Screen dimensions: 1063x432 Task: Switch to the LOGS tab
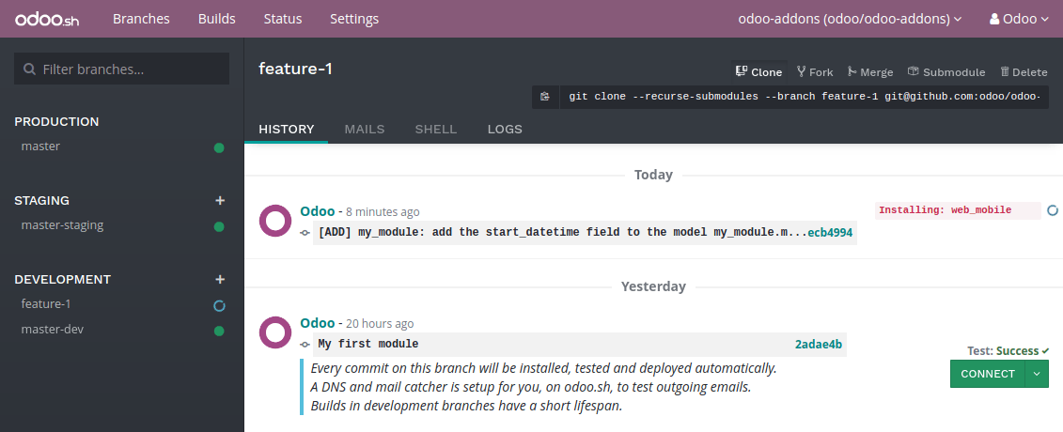pyautogui.click(x=505, y=129)
